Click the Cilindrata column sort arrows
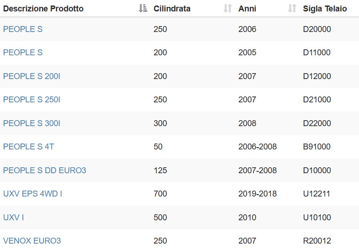Viewport: 359px width, 250px height. [x=228, y=8]
